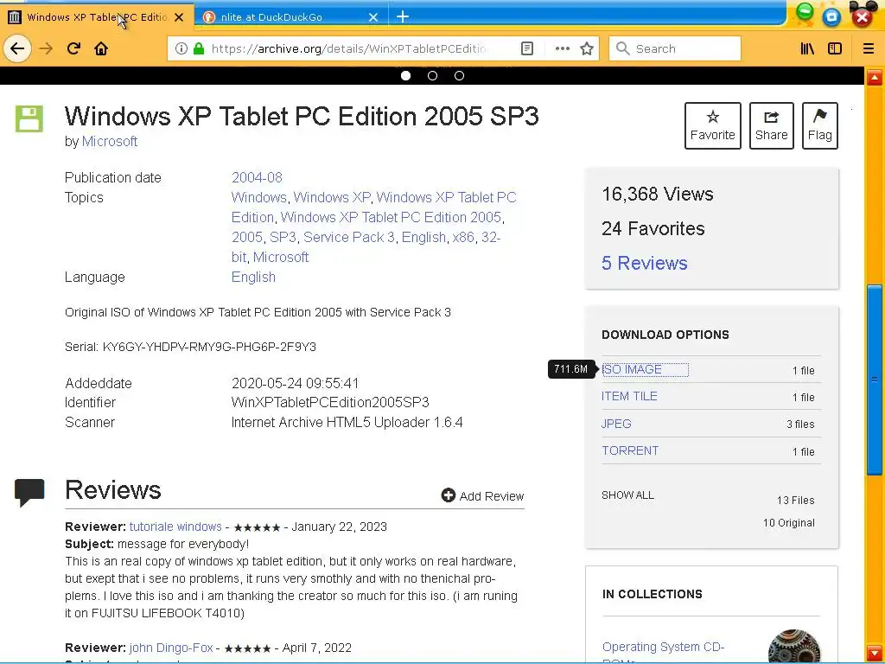Click the forward navigation arrow
Screen dimensions: 885x664
point(46,48)
